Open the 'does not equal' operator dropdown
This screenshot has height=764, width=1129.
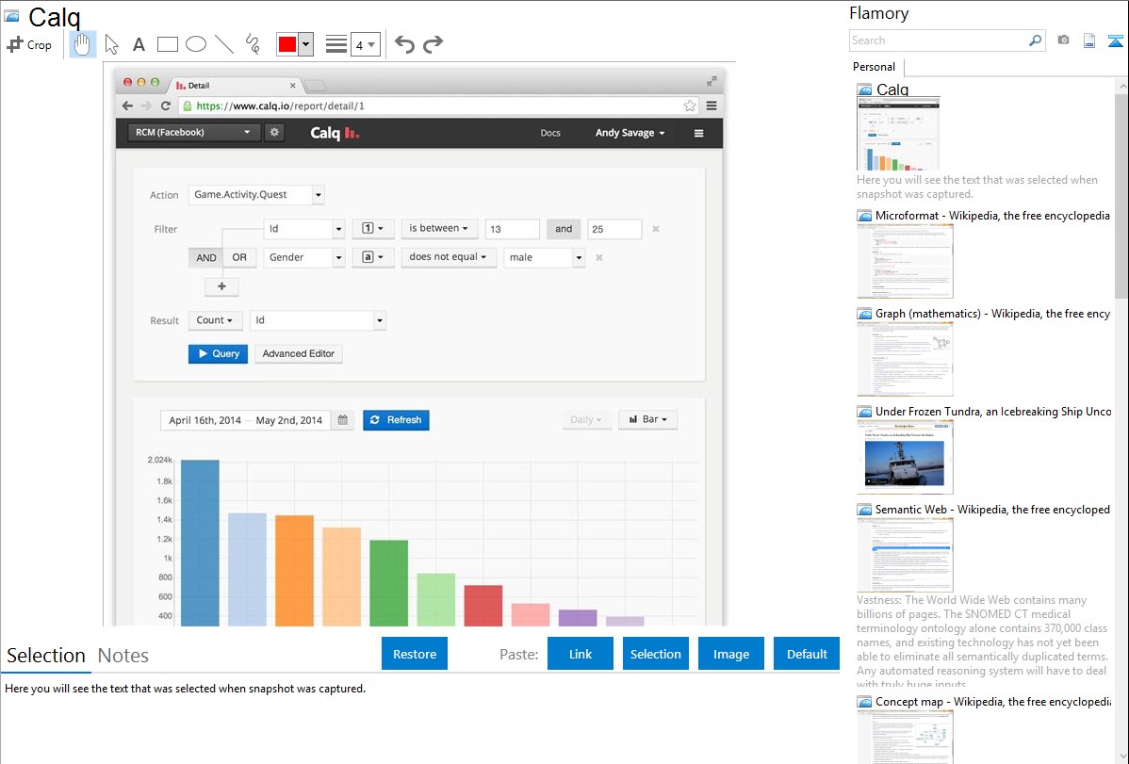[448, 257]
